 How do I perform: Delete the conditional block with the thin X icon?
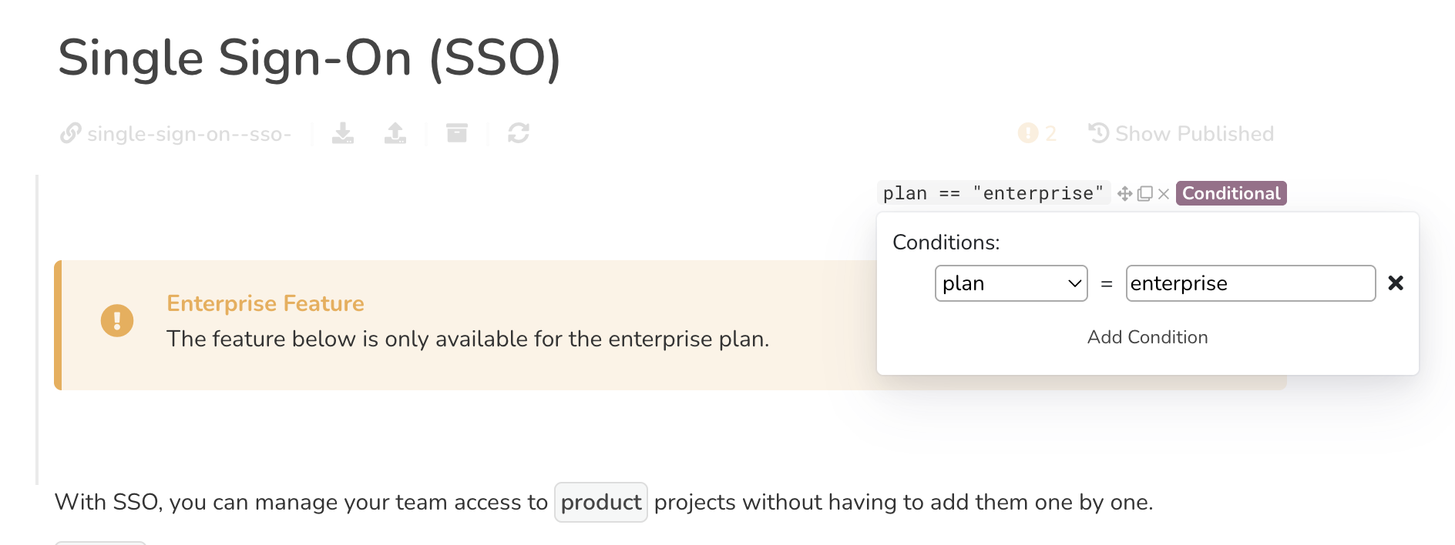(x=1164, y=194)
